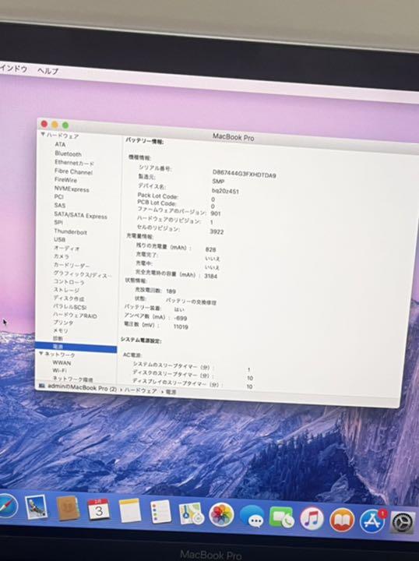Open the Contacts app in Dock
Viewport: 419px width, 561px height.
click(x=68, y=508)
